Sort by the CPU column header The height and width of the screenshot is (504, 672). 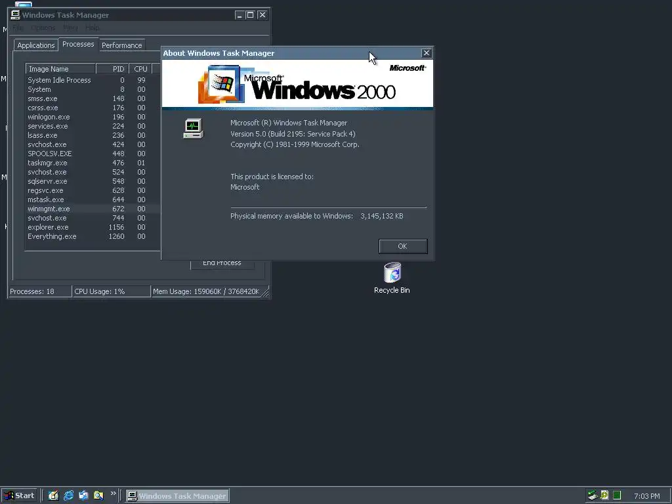[x=140, y=68]
